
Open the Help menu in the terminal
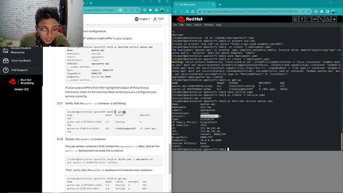coord(218,25)
